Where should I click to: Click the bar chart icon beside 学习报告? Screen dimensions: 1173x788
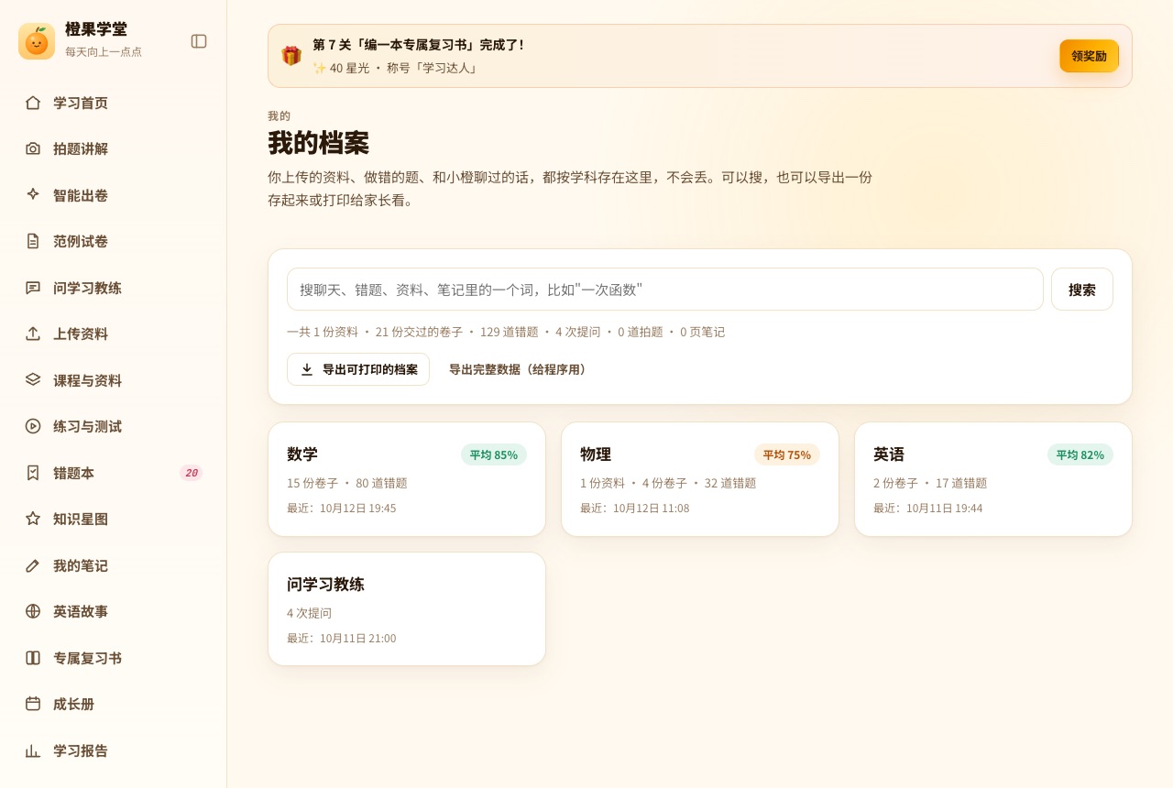(x=33, y=750)
